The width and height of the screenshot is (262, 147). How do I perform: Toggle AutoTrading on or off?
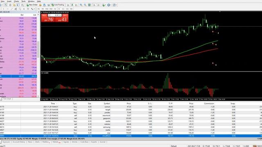(x=58, y=5)
